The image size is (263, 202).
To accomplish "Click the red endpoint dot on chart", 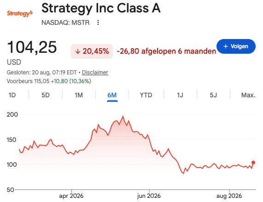I will [253, 163].
